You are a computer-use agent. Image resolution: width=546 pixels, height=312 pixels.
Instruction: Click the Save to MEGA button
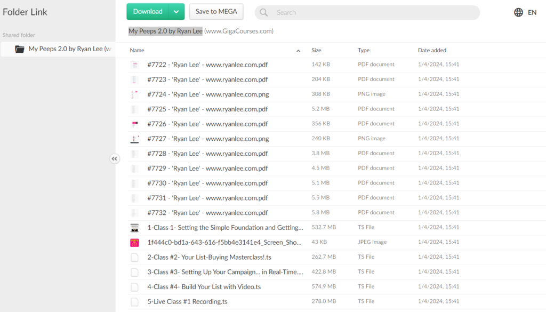(216, 12)
